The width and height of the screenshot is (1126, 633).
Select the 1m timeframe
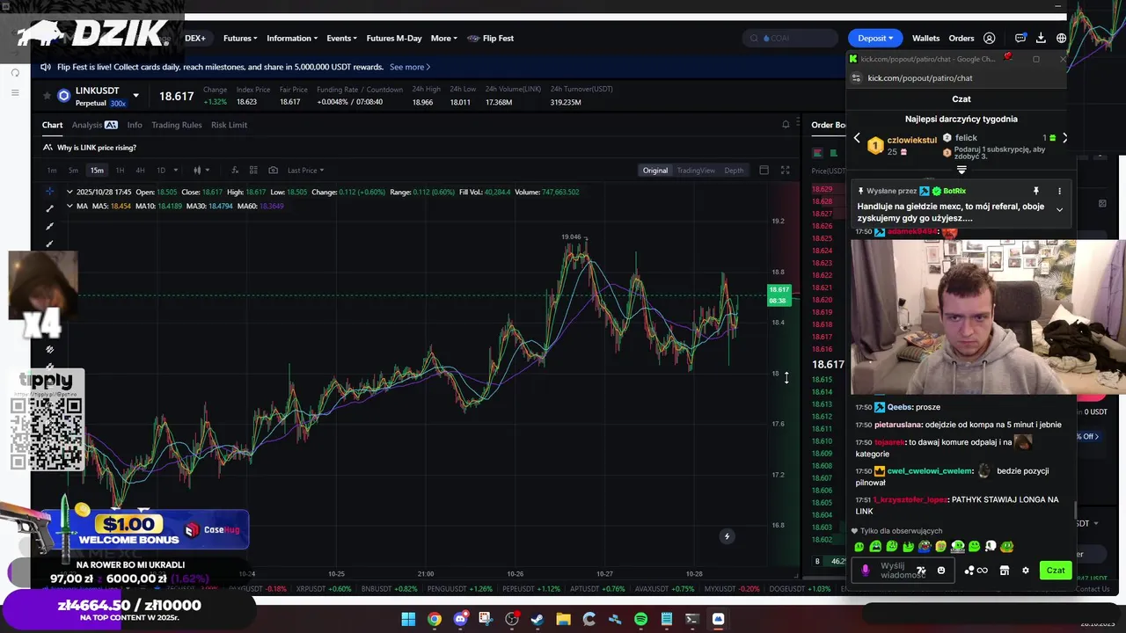52,171
